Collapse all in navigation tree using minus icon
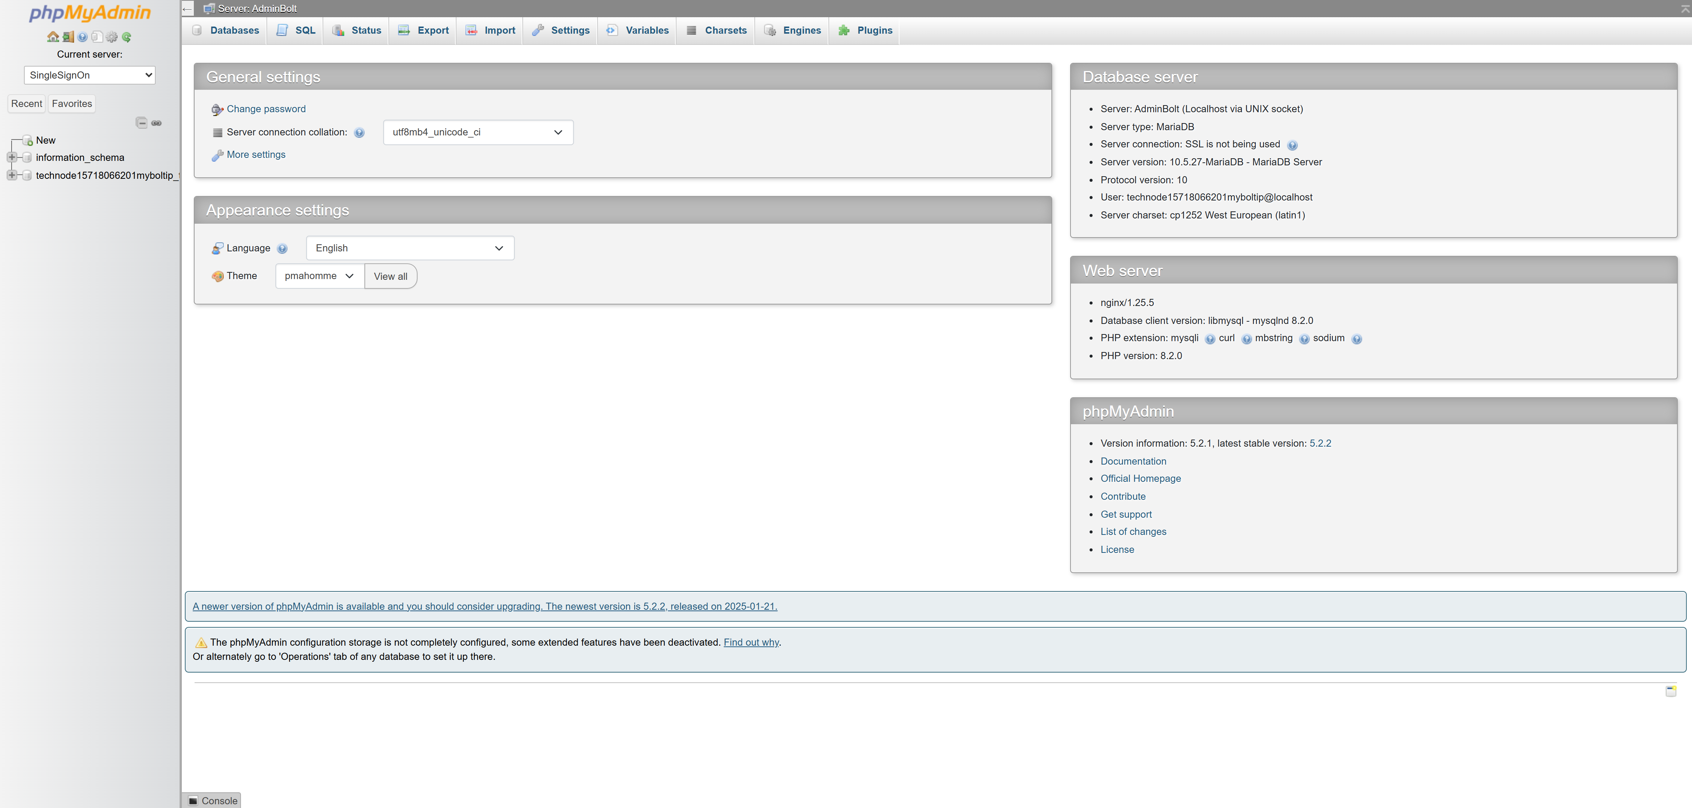 tap(142, 123)
